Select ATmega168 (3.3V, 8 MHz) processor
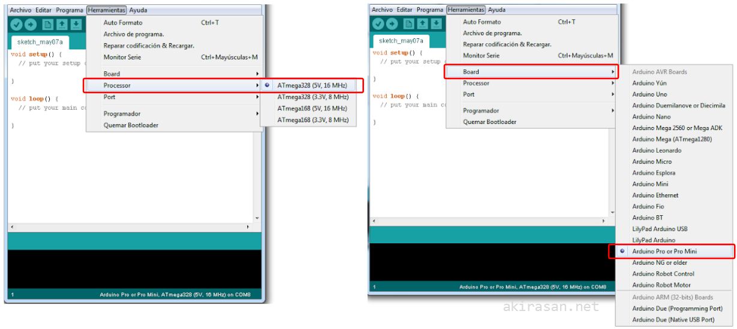This screenshot has width=737, height=329. [x=308, y=120]
